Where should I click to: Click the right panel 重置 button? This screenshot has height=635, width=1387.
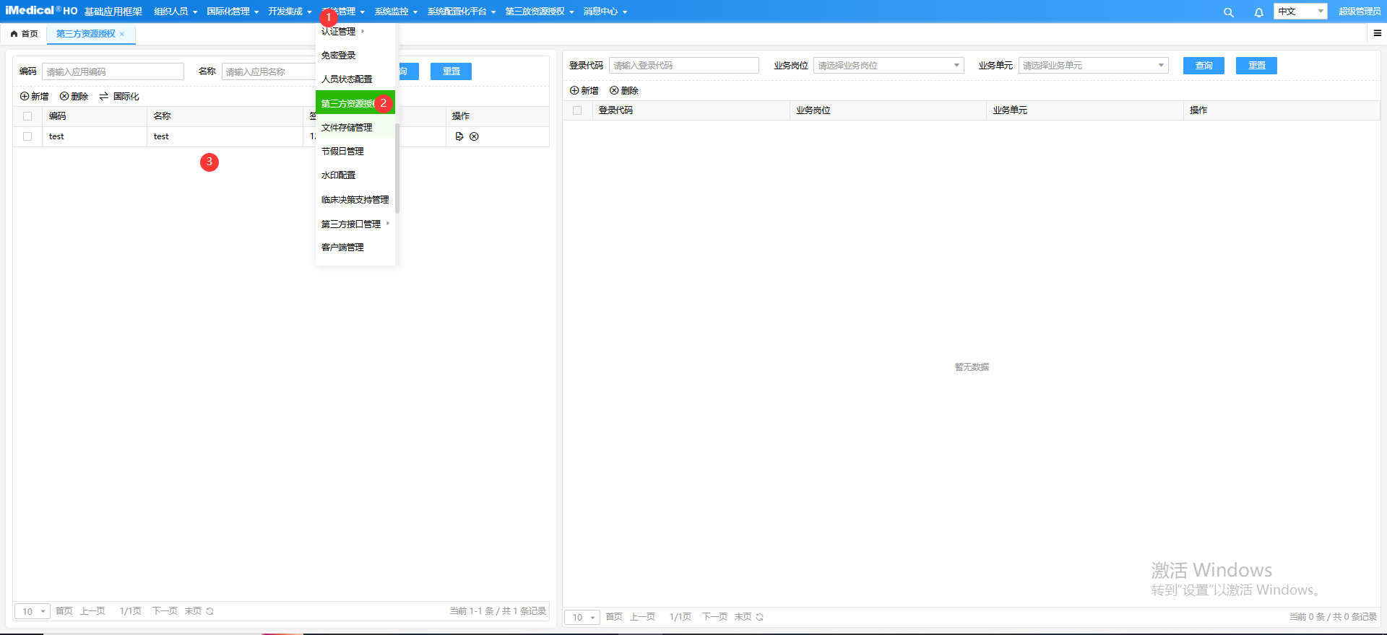pyautogui.click(x=1256, y=66)
